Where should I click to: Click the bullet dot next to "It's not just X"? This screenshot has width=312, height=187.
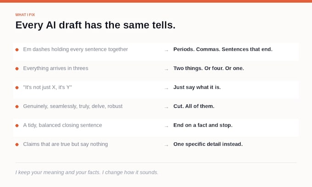point(17,88)
